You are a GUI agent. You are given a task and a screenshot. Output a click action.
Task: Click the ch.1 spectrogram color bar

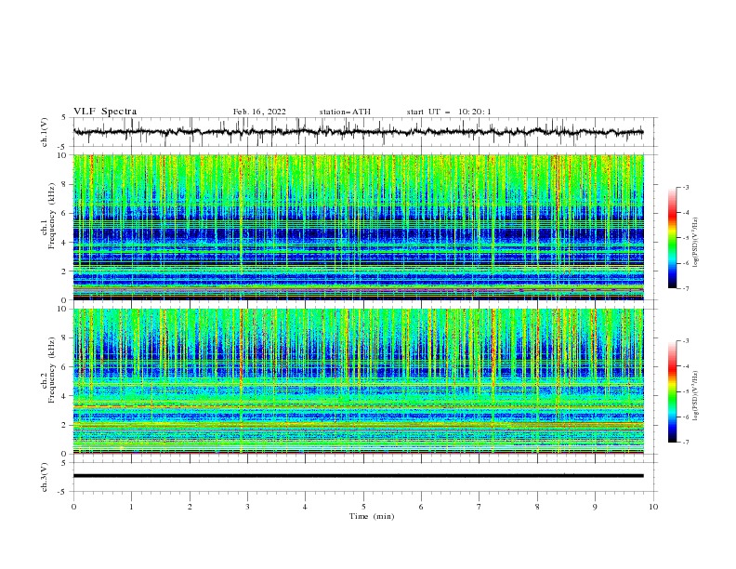point(672,238)
